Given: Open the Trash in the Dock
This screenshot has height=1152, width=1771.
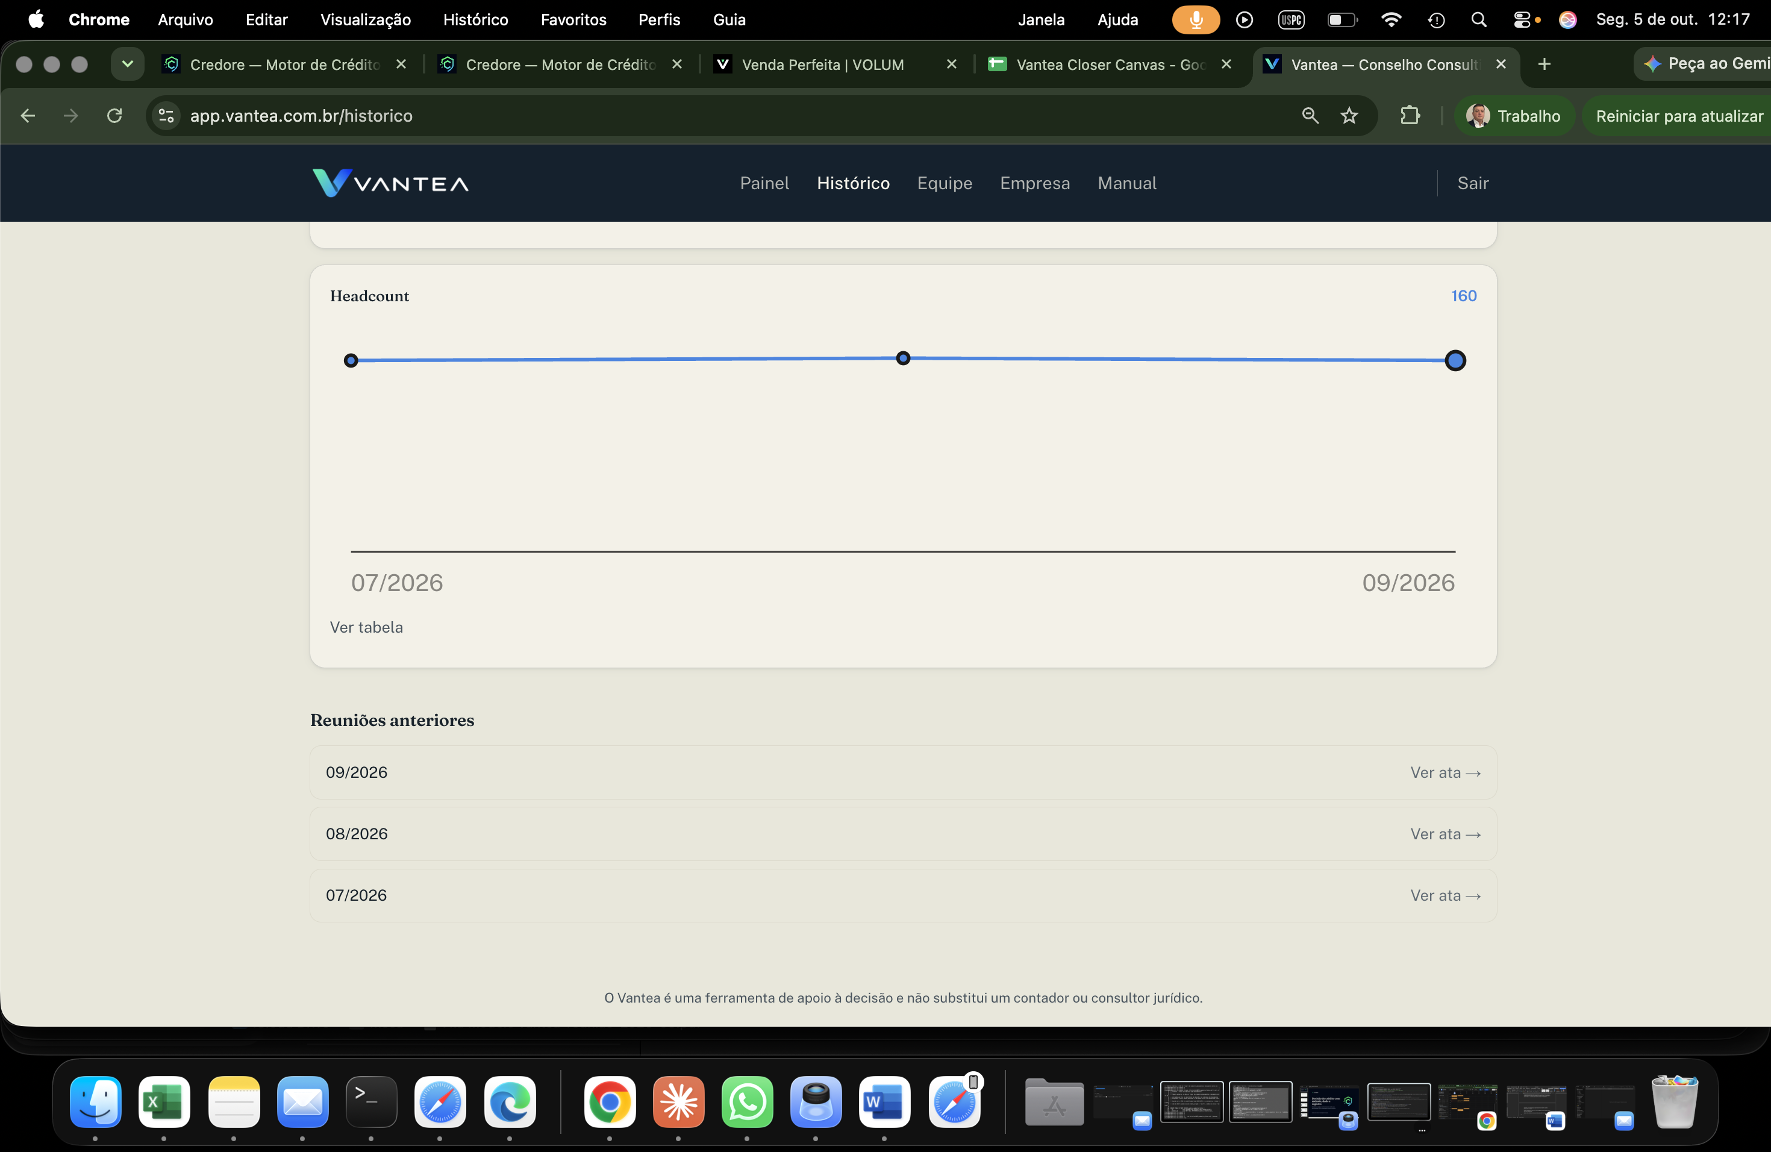Looking at the screenshot, I should coord(1674,1101).
